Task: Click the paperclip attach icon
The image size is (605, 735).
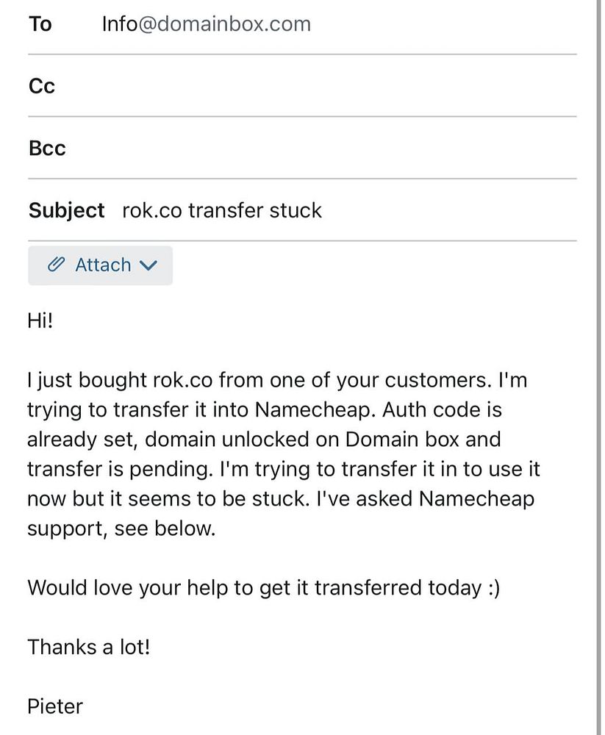Action: (x=56, y=265)
